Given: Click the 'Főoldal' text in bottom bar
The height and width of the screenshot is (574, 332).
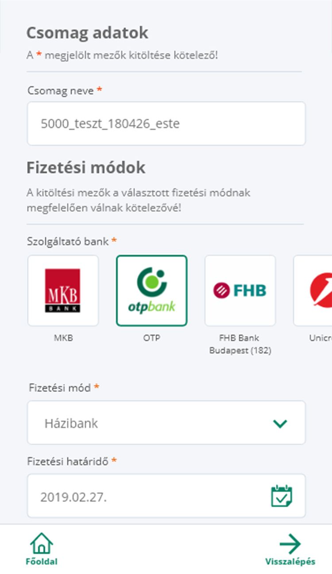Looking at the screenshot, I should (x=42, y=562).
